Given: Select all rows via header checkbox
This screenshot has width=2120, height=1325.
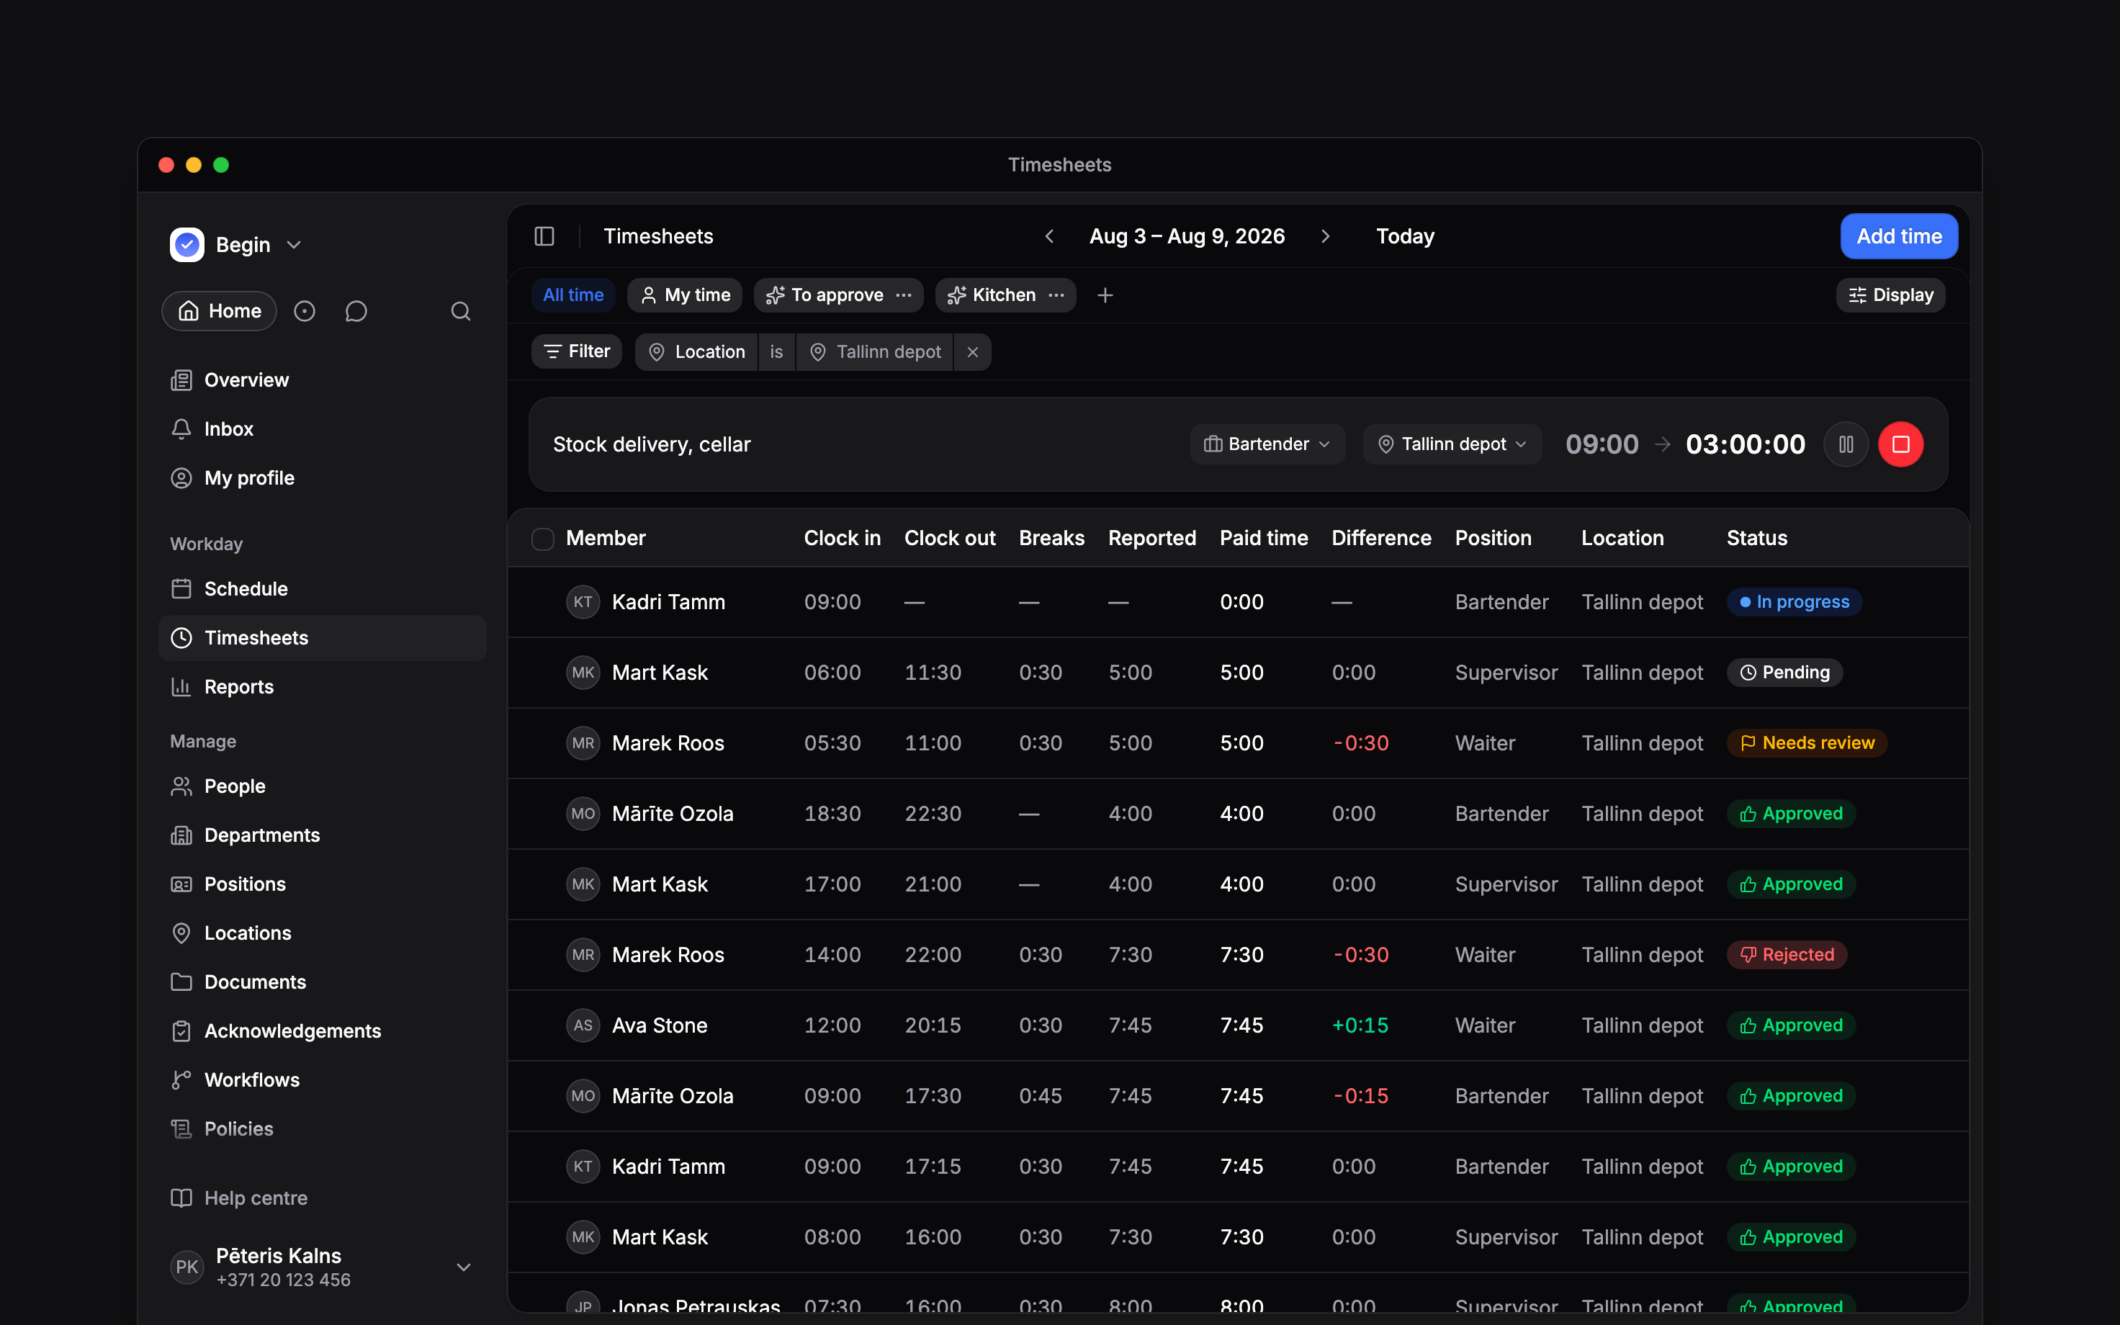Looking at the screenshot, I should pyautogui.click(x=543, y=538).
